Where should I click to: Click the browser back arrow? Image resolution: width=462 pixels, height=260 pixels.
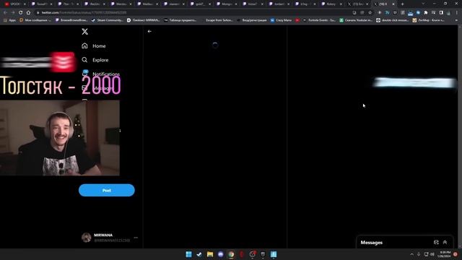pyautogui.click(x=5, y=13)
